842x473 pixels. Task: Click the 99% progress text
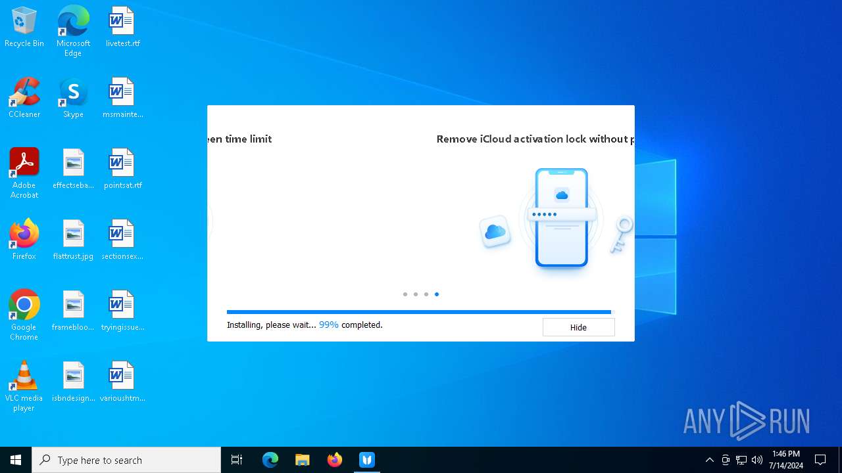329,325
